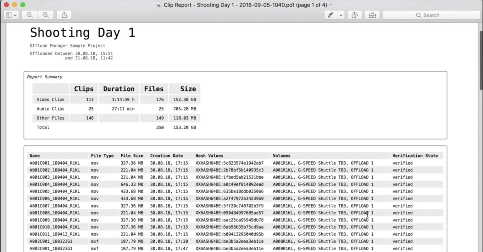
Task: Select file name A001C001_180404_R1KL
Action: [x=55, y=163]
